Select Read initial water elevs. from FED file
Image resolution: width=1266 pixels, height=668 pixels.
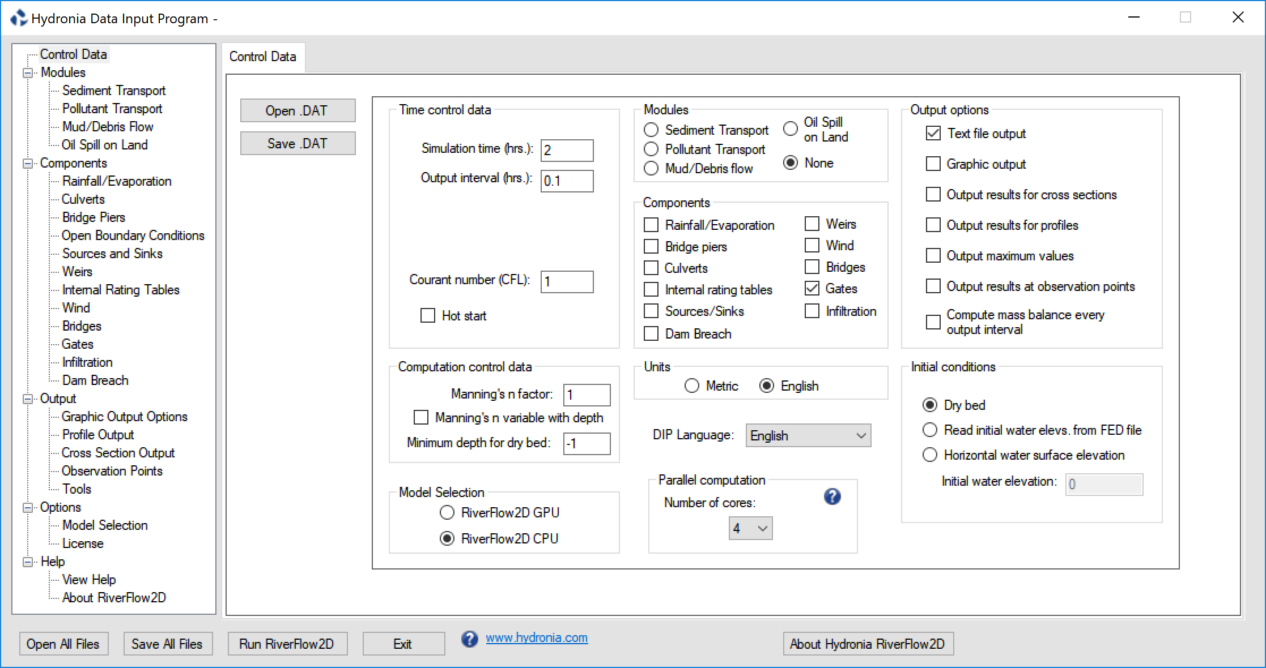[930, 430]
